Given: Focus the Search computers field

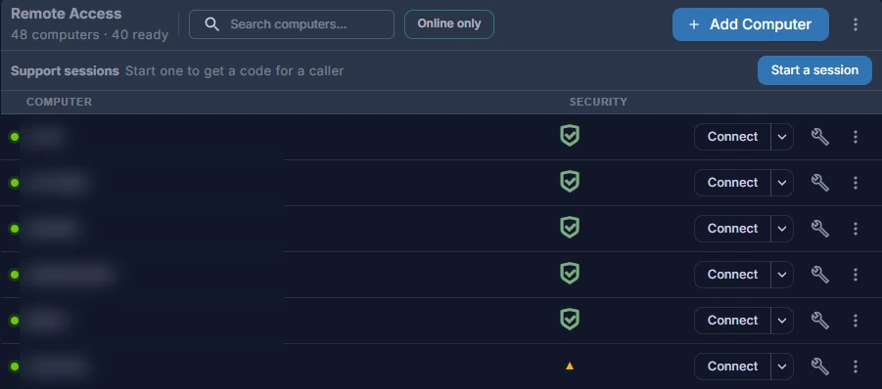Looking at the screenshot, I should click(292, 24).
